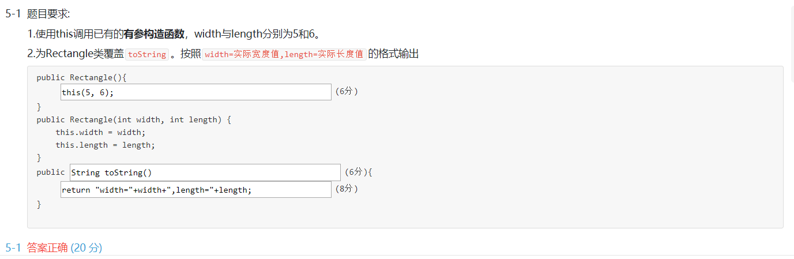Click the public keyword before the toString field

(51, 172)
